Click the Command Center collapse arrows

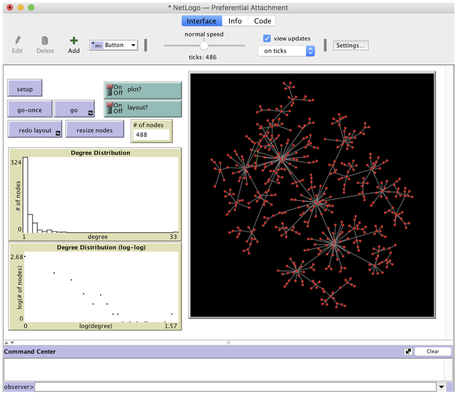click(9, 342)
